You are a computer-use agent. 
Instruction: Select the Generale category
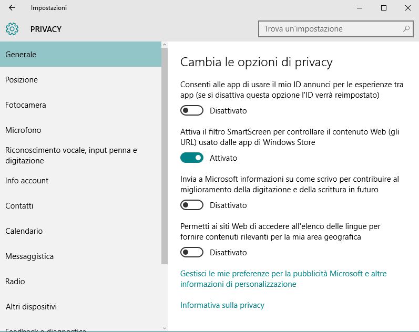[x=80, y=55]
